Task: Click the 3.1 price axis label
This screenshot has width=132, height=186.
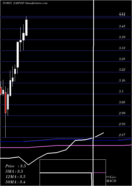Action: (x=121, y=91)
